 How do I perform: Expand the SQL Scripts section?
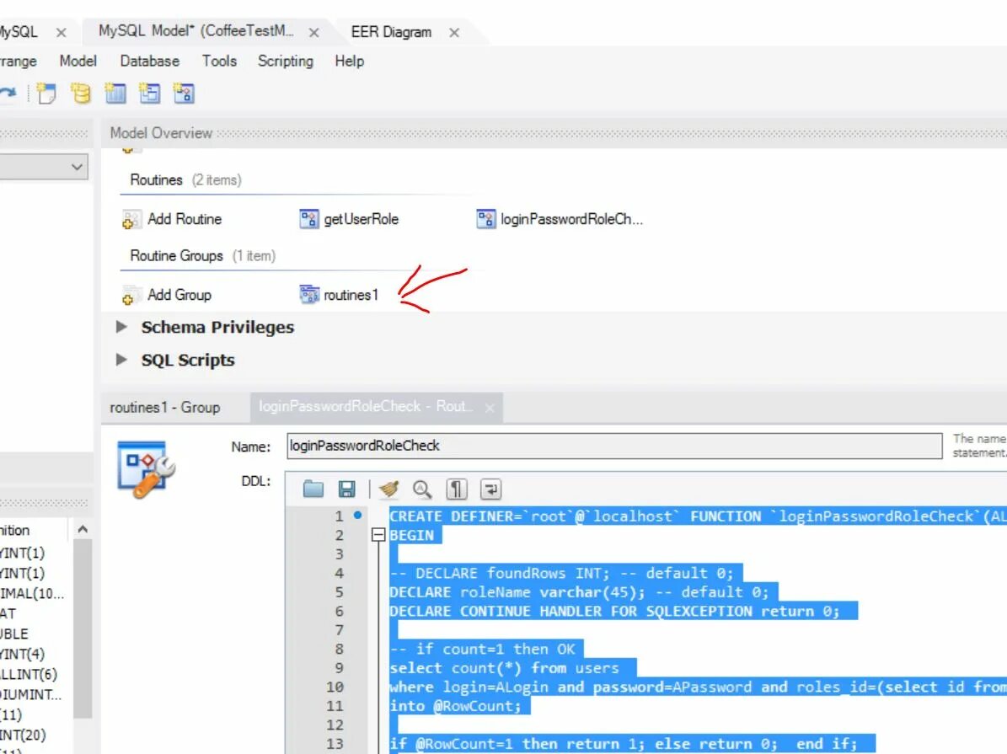(121, 360)
